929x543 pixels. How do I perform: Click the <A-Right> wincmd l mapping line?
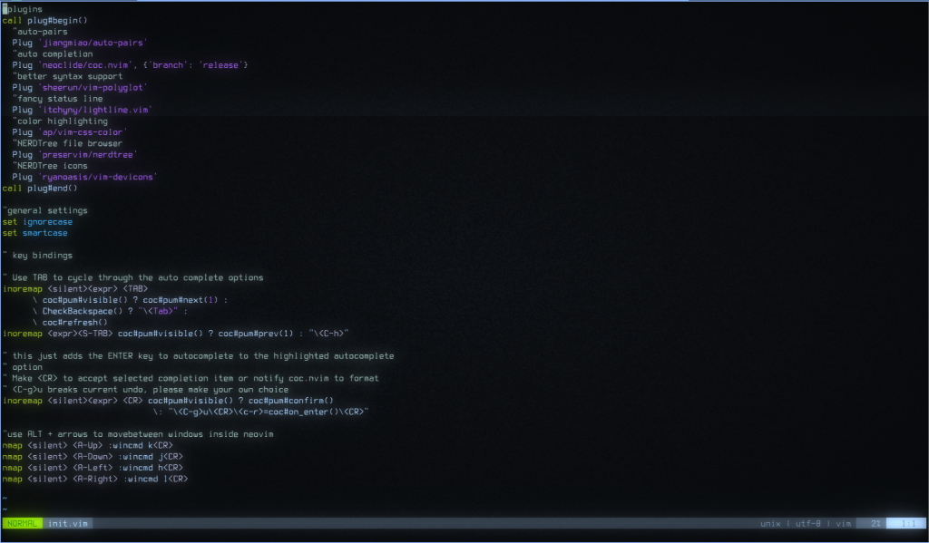95,479
